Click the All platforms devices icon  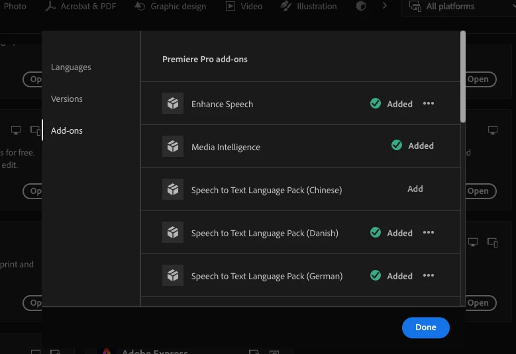pyautogui.click(x=415, y=6)
